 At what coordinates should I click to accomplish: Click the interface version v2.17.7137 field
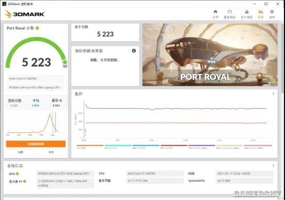155,181
